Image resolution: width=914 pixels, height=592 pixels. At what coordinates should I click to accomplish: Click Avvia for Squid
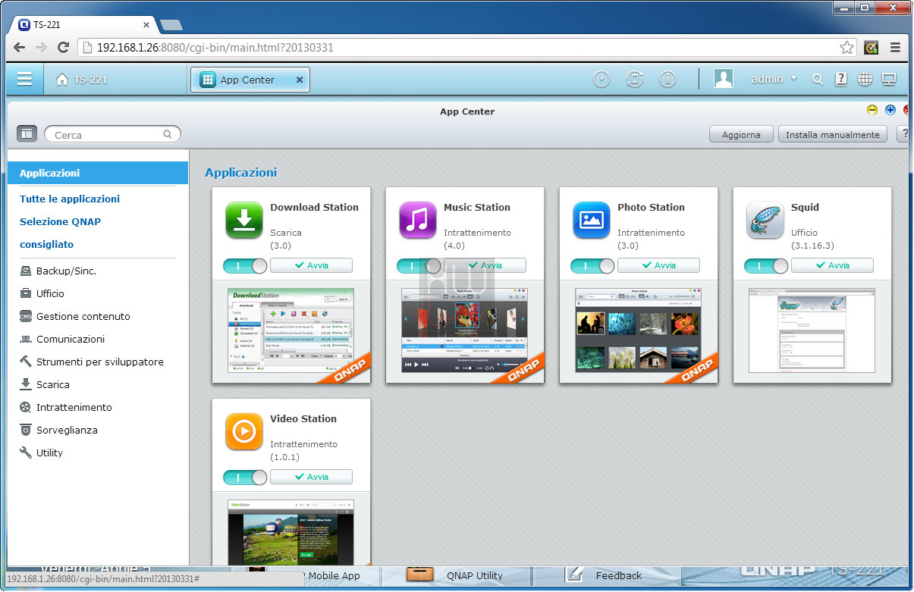pos(832,265)
